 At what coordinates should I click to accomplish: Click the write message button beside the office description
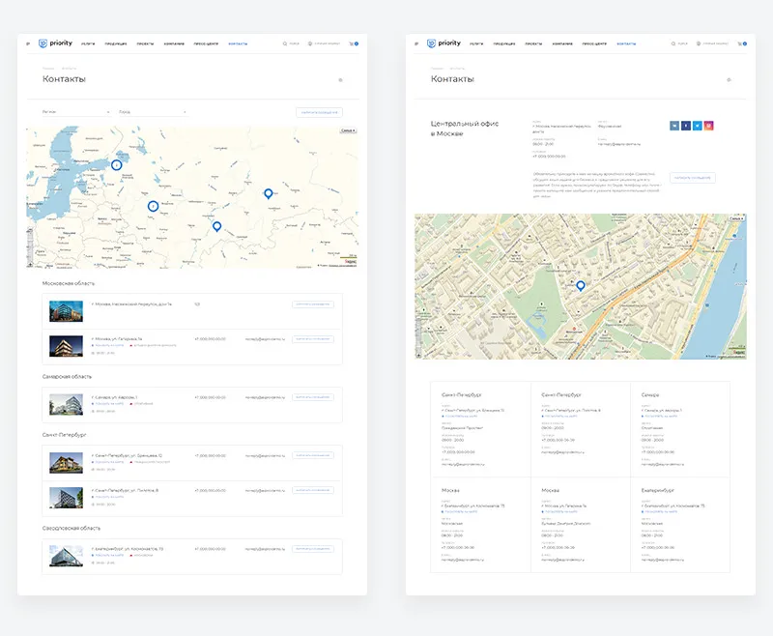point(692,178)
